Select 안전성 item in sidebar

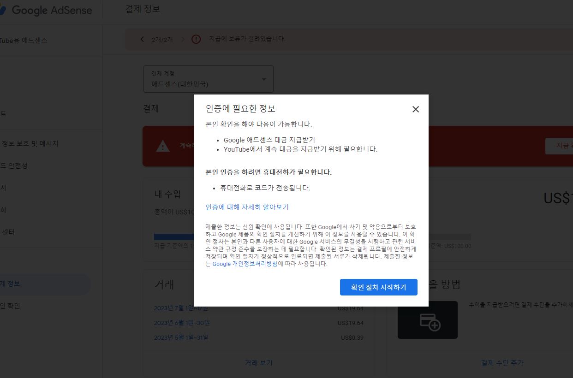14,165
